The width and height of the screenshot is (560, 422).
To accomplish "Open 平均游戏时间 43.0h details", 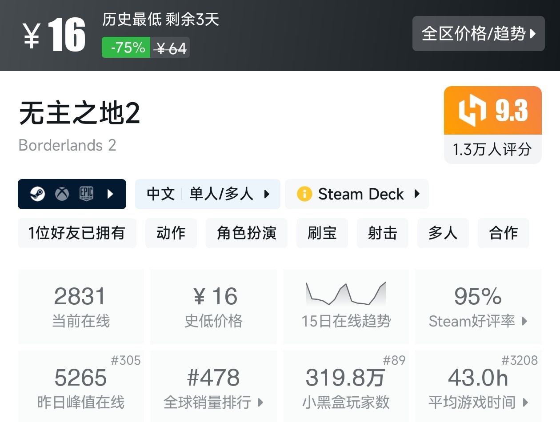I will tap(478, 386).
